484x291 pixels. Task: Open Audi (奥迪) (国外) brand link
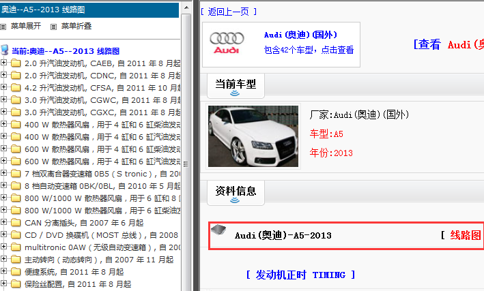point(300,35)
